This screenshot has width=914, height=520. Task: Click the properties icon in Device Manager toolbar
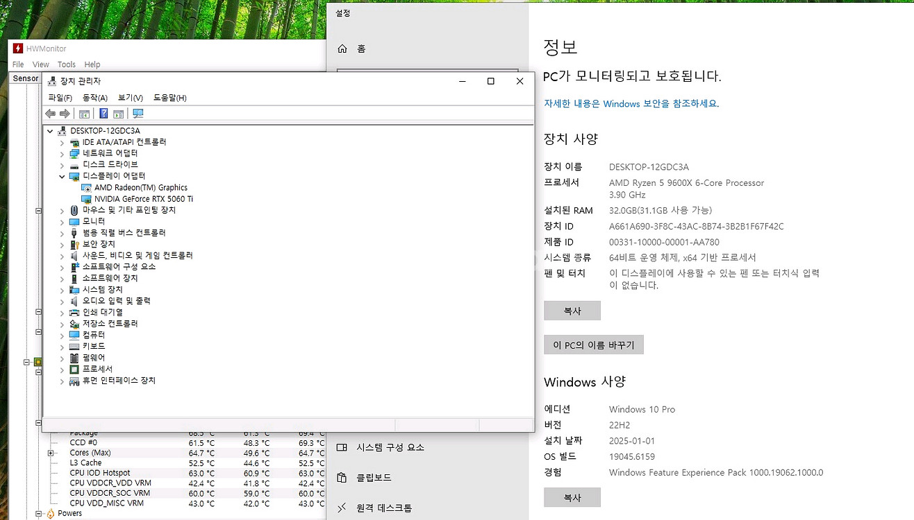coord(118,113)
